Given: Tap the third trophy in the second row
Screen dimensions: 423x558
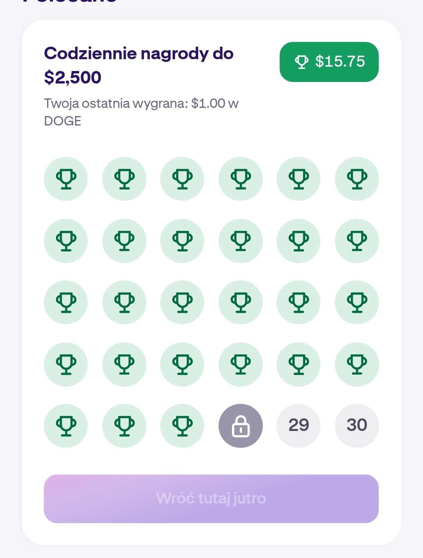Looking at the screenshot, I should click(182, 241).
